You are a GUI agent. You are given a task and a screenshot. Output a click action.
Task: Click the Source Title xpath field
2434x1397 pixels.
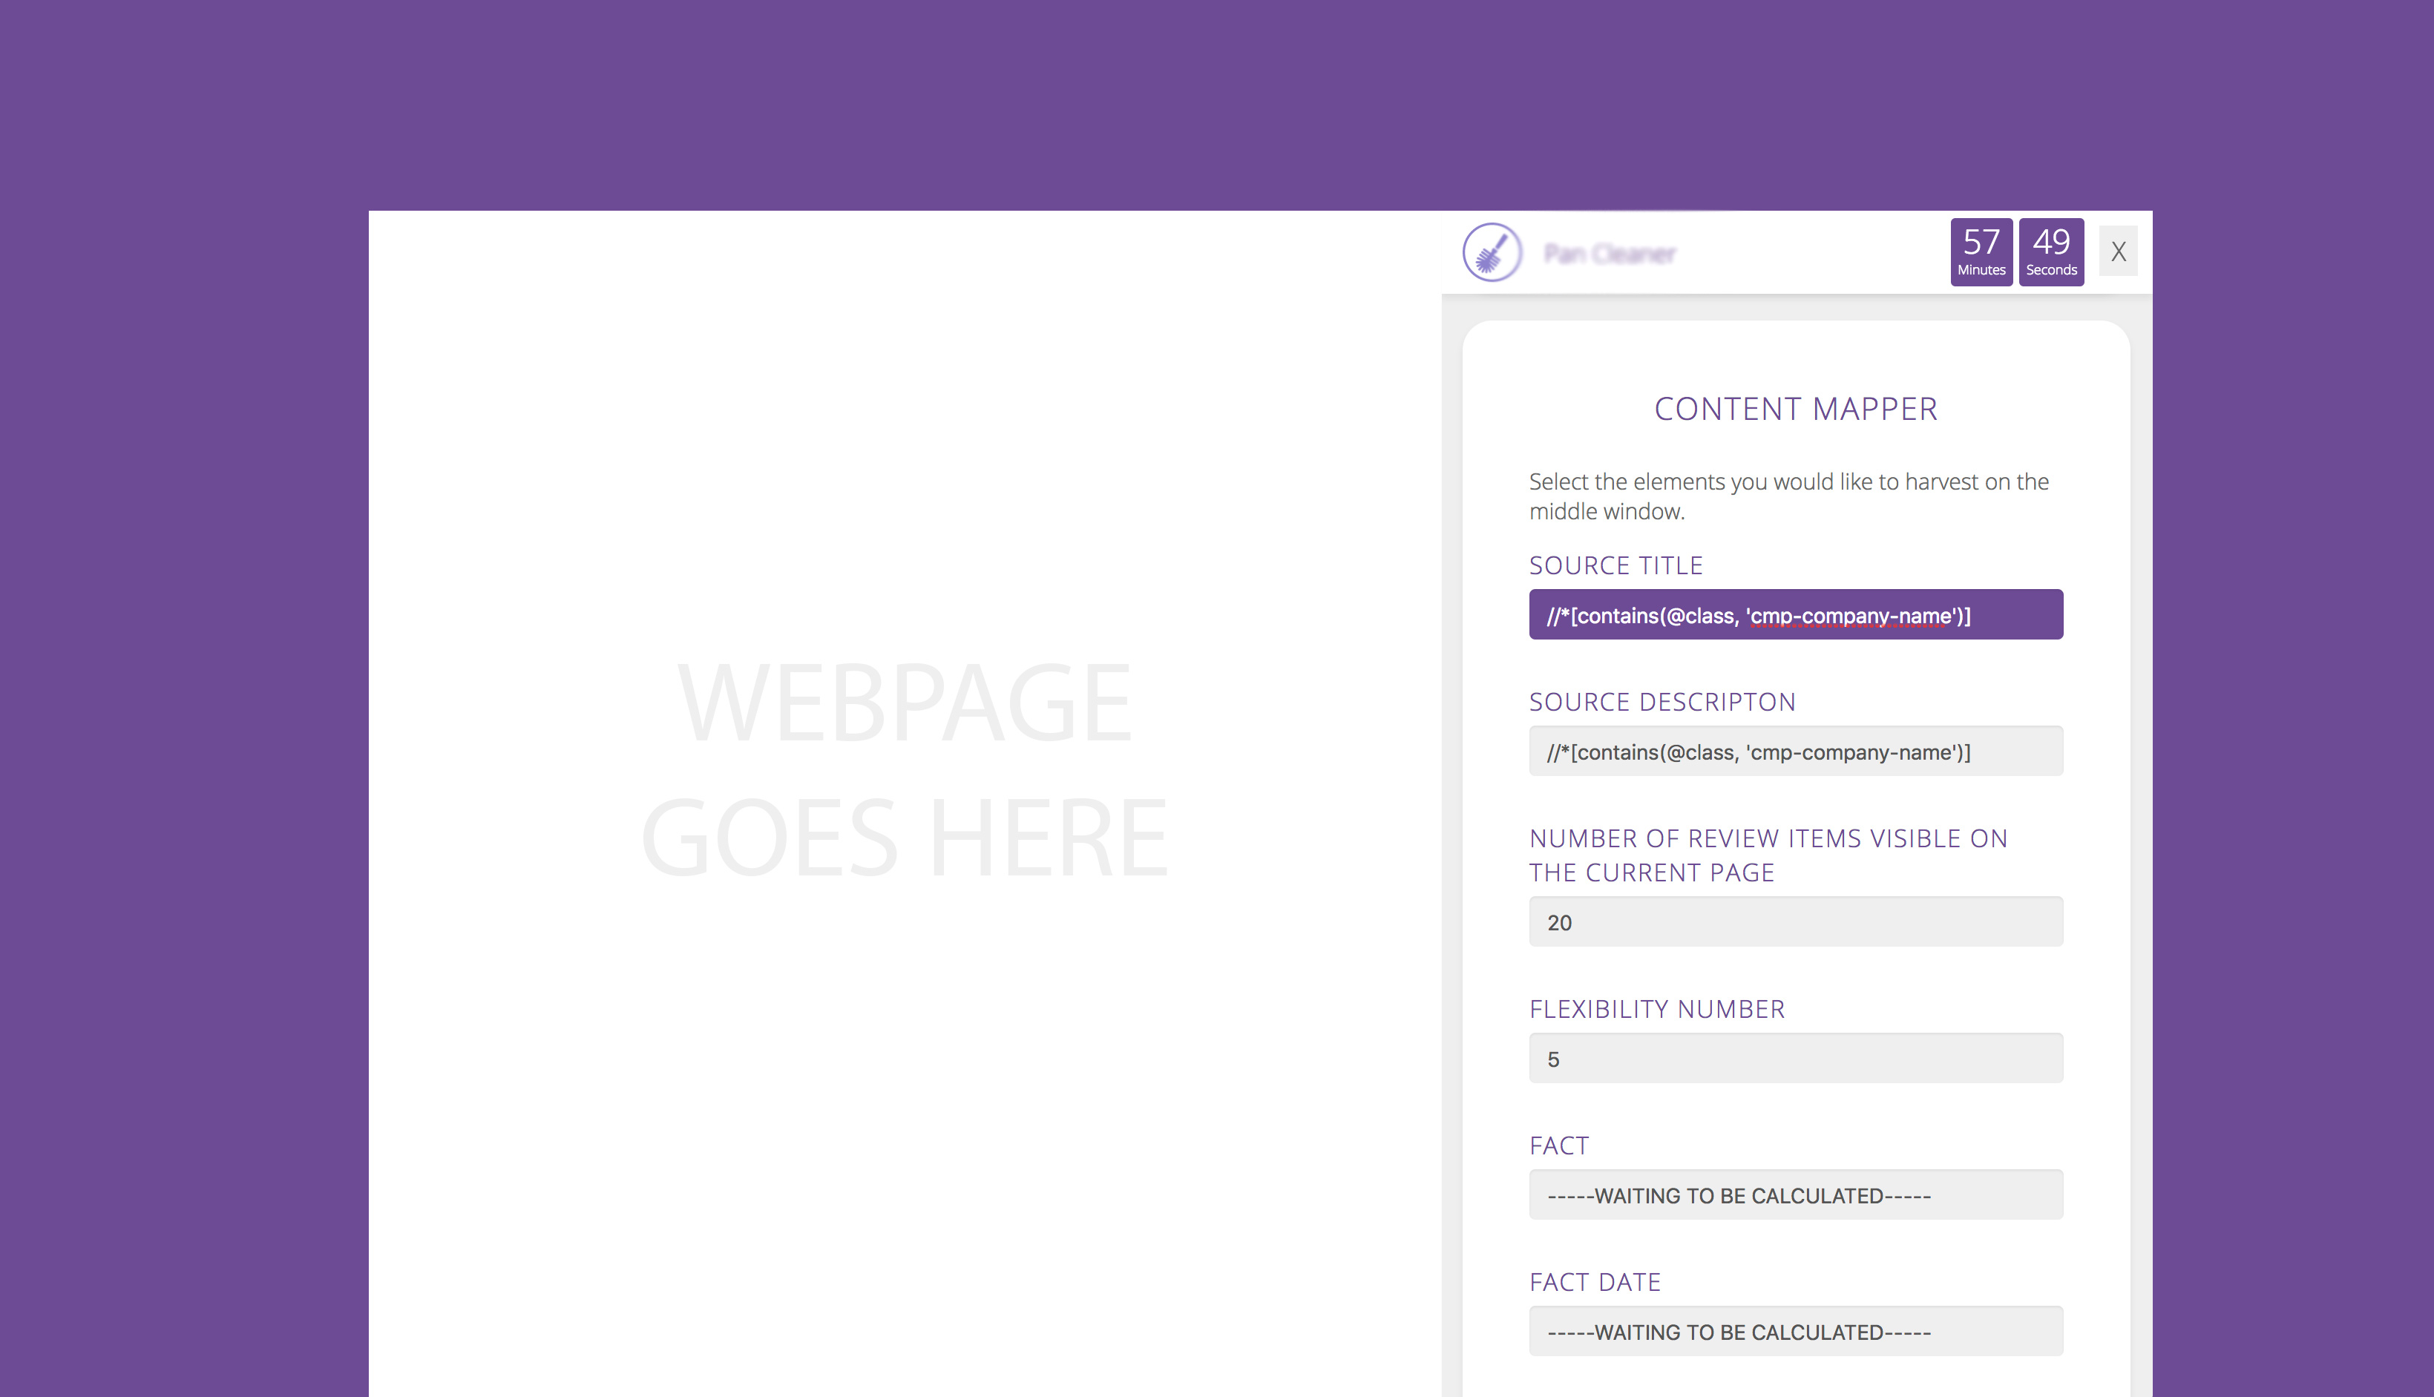pos(1796,615)
